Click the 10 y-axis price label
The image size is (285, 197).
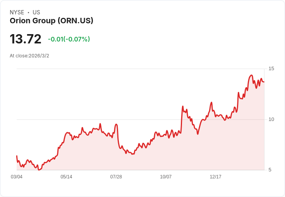point(271,119)
